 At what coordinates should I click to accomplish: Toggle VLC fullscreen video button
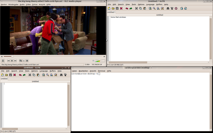21,61
